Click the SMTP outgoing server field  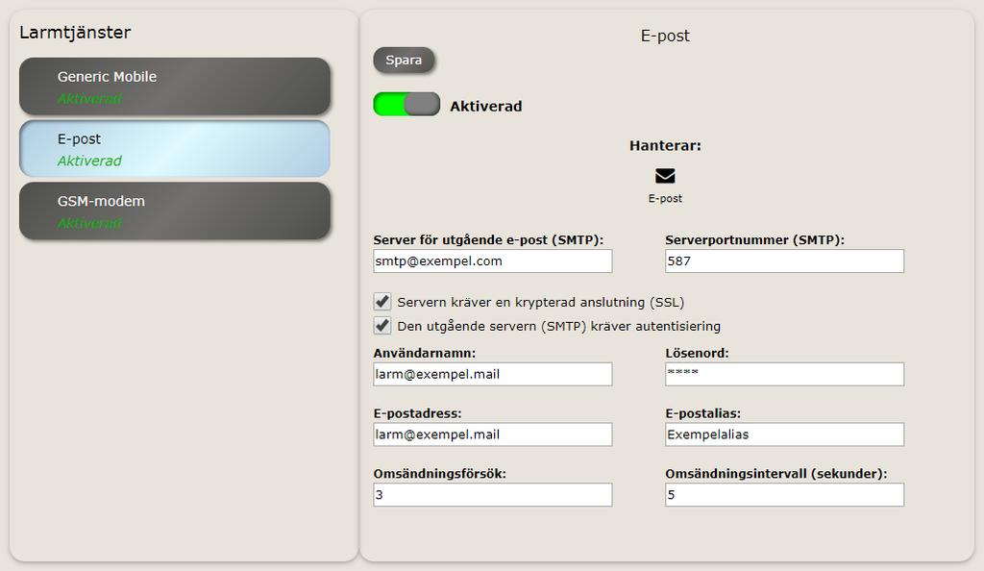pos(493,261)
